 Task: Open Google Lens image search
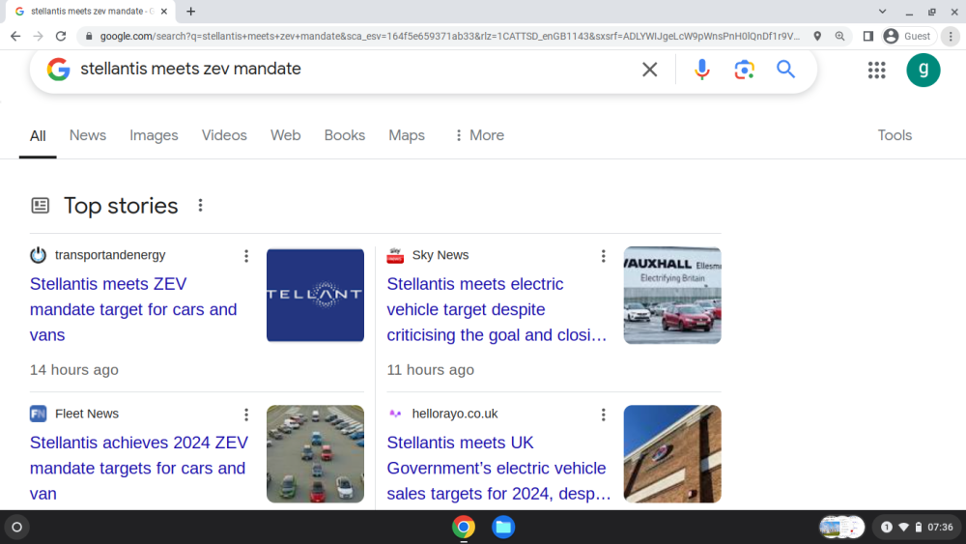[x=744, y=70]
